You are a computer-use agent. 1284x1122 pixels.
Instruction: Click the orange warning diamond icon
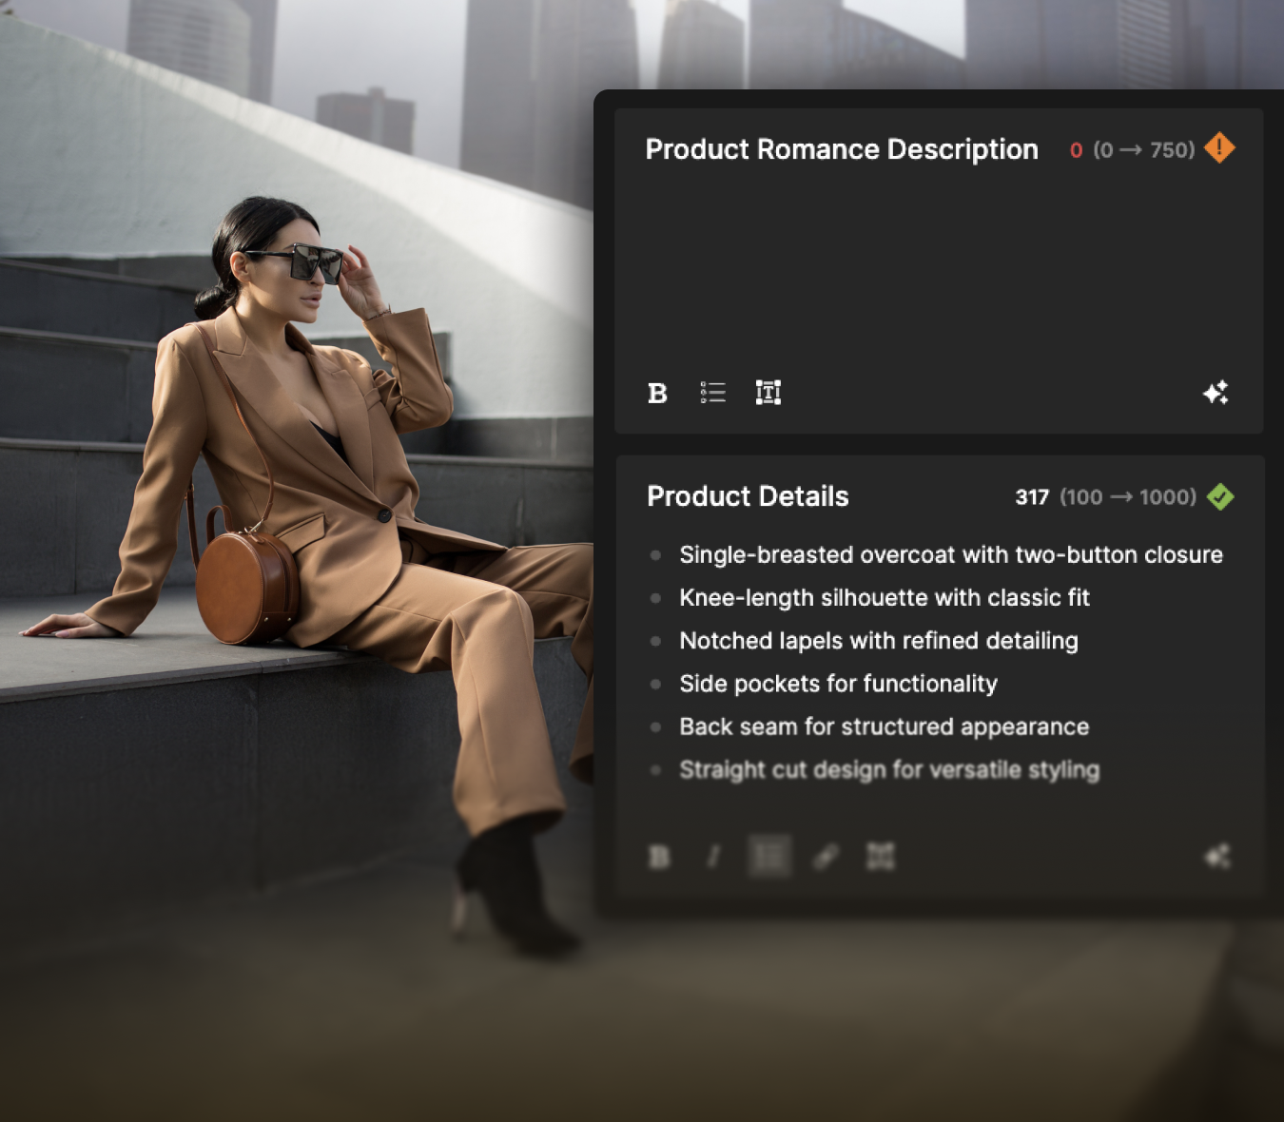[1219, 148]
